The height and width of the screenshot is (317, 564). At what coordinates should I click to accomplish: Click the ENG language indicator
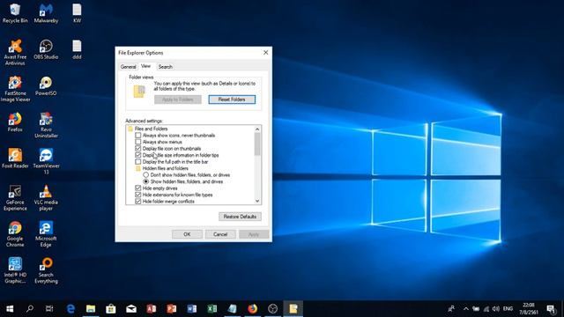(508, 309)
